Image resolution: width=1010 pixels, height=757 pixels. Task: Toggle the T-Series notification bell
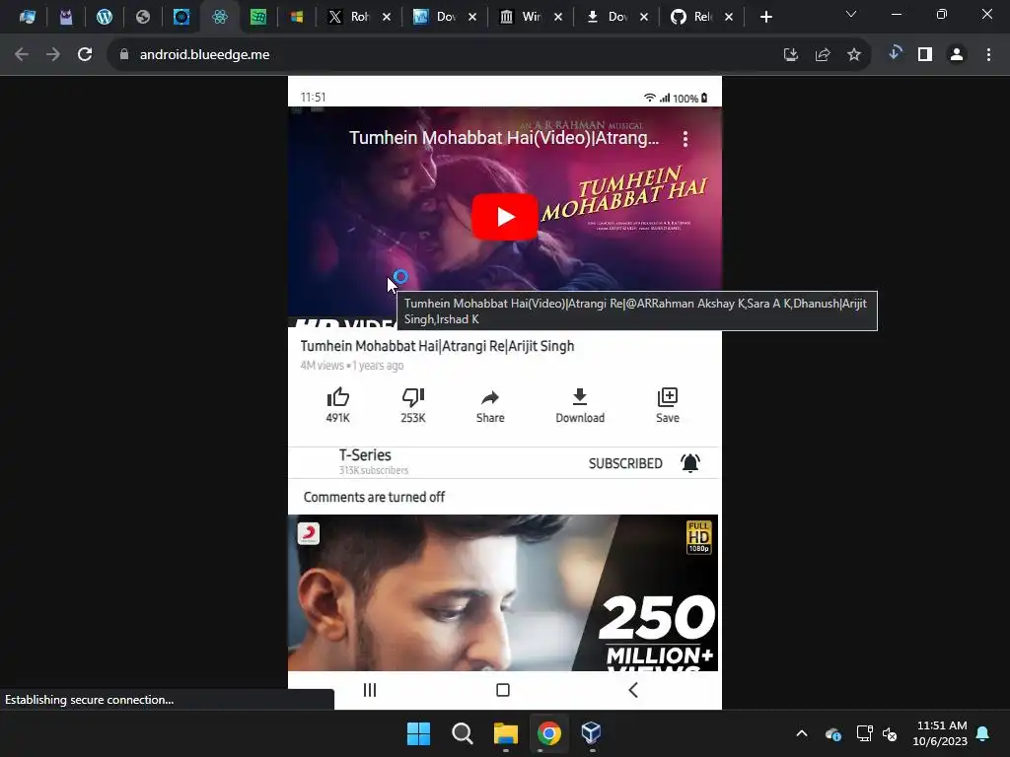(689, 463)
